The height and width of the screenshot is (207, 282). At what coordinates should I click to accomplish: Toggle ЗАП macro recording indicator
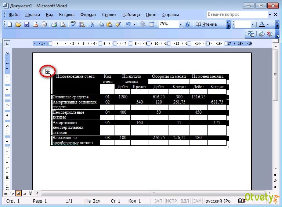click(158, 201)
